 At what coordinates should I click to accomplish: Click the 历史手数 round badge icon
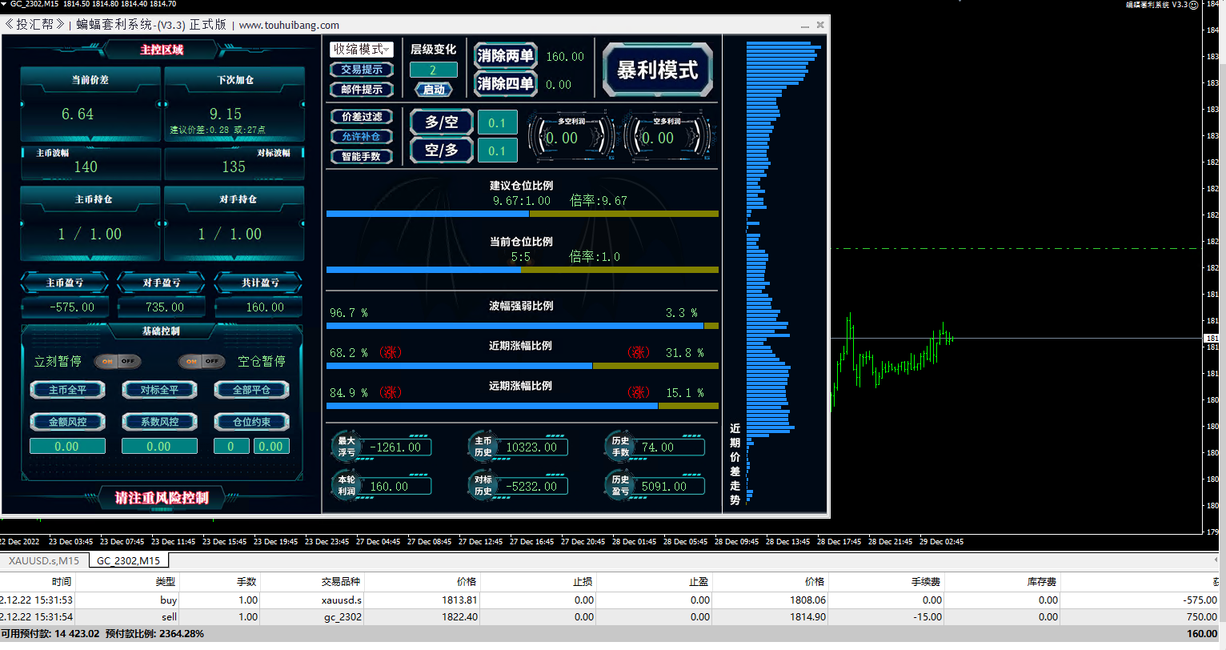click(620, 447)
